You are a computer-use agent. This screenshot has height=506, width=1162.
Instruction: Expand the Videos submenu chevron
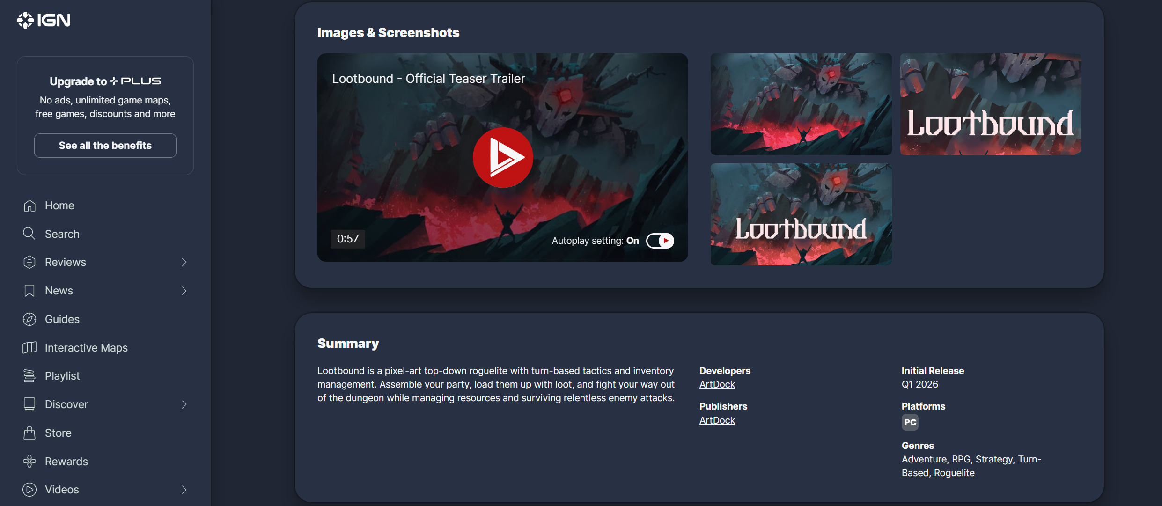184,490
